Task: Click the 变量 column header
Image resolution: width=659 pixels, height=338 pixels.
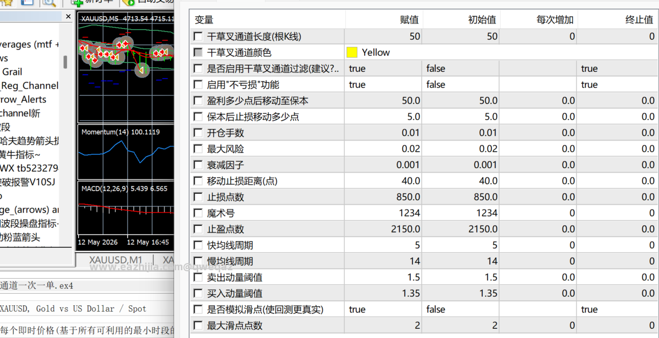Action: tap(268, 20)
